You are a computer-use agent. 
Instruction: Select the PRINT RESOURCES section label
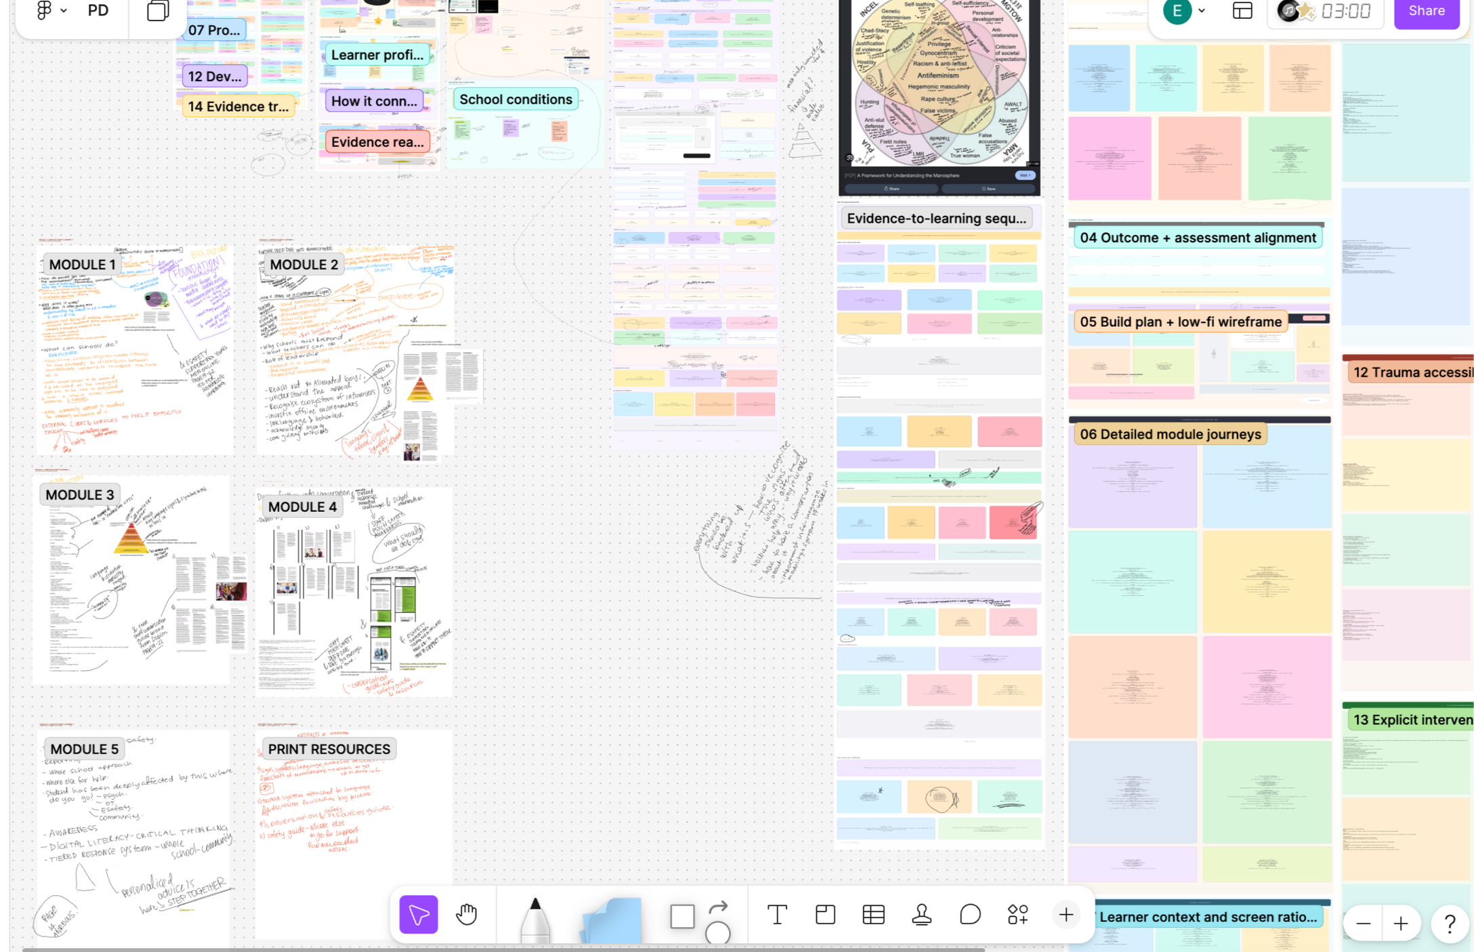[x=329, y=749]
